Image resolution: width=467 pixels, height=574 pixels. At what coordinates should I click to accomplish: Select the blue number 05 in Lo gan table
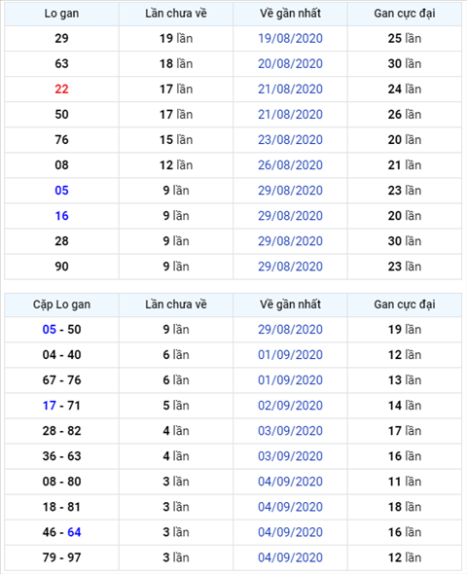(x=61, y=191)
